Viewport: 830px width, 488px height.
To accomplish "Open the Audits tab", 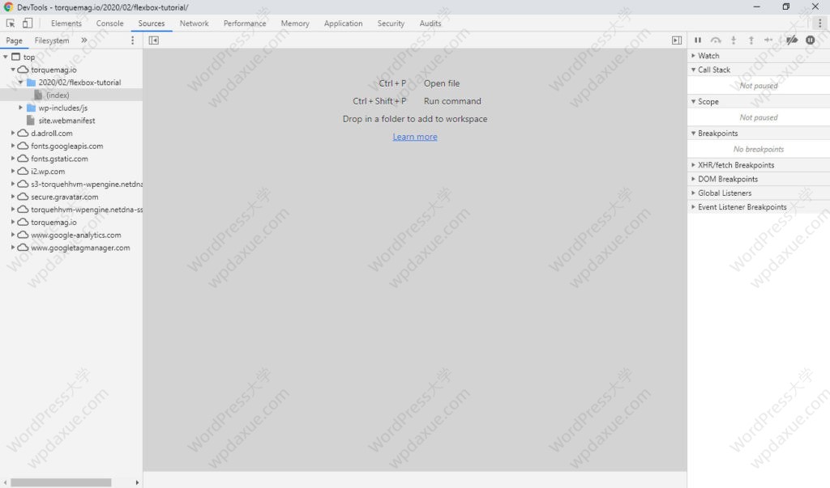I will pyautogui.click(x=430, y=23).
